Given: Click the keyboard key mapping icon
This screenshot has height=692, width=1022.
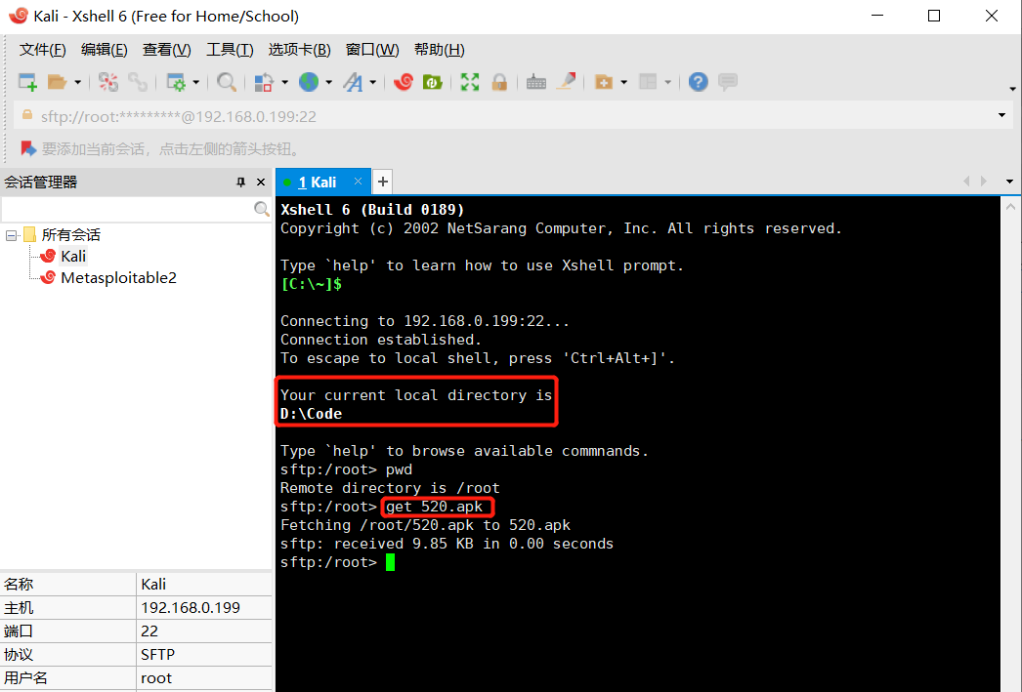Looking at the screenshot, I should click(535, 82).
